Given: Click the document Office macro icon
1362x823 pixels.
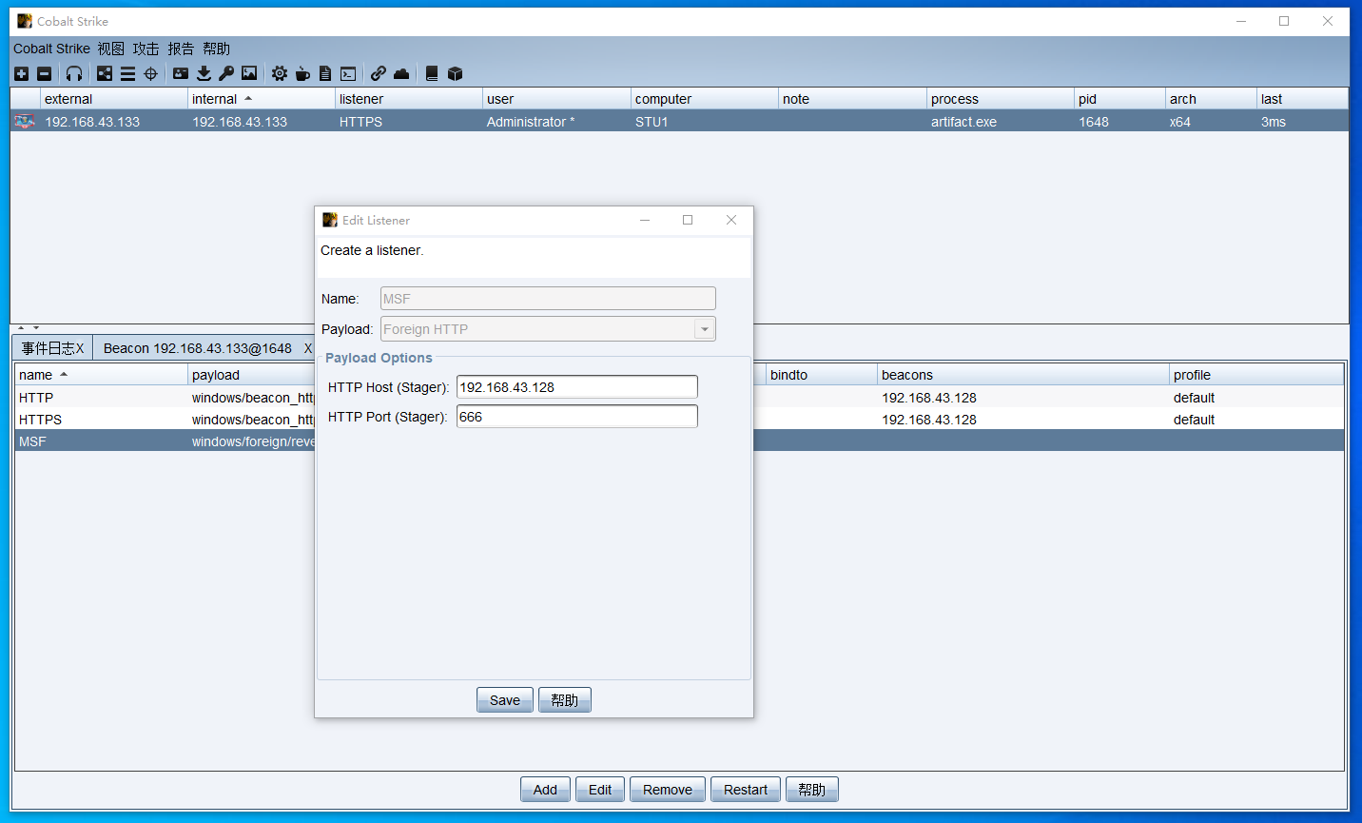Looking at the screenshot, I should (x=325, y=73).
